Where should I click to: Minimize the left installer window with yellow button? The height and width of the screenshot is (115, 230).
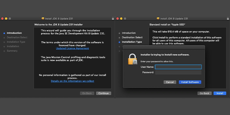pos(6,18)
